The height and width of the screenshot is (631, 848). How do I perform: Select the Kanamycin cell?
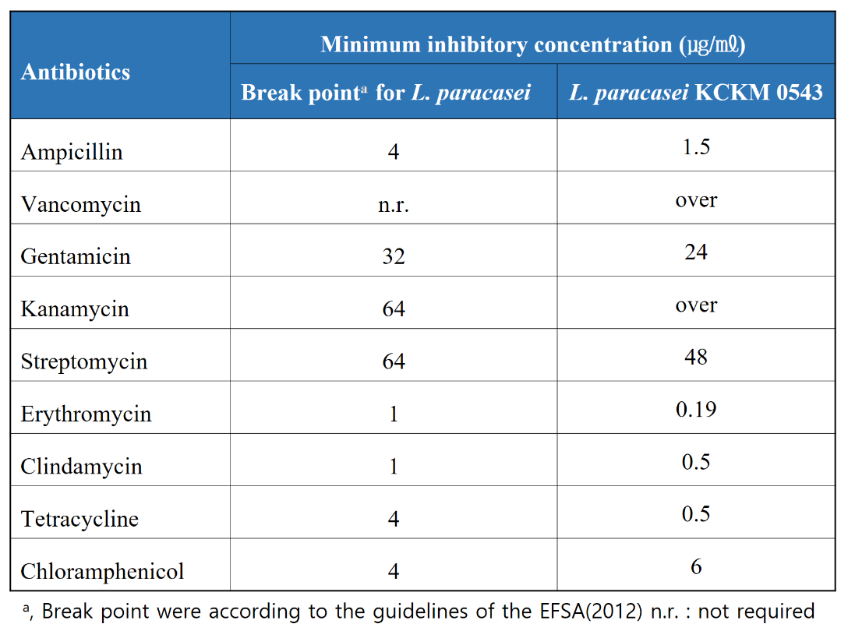pyautogui.click(x=75, y=309)
